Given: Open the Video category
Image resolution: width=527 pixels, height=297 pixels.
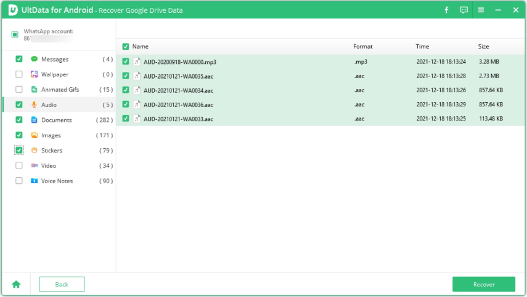Looking at the screenshot, I should pyautogui.click(x=49, y=165).
